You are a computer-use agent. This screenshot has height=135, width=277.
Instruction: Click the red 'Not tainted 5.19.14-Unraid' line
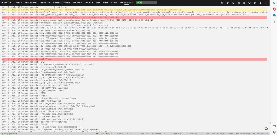[134, 17]
